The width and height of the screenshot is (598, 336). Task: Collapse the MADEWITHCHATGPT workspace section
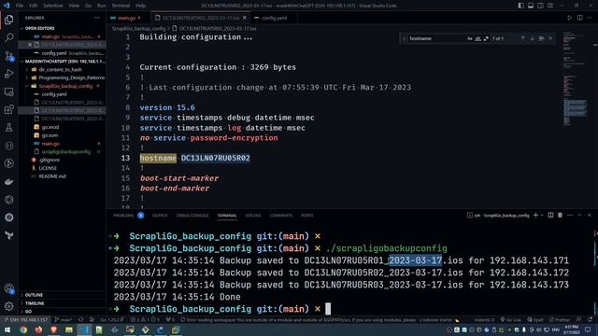[64, 61]
